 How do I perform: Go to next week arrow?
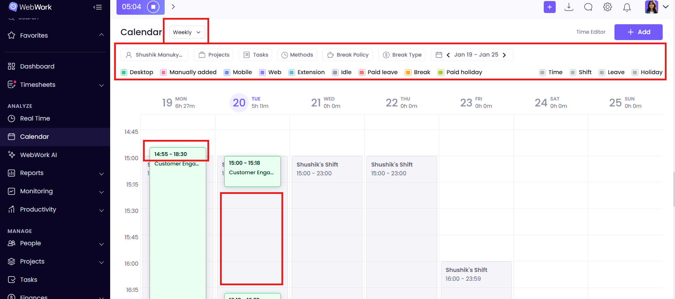(504, 55)
